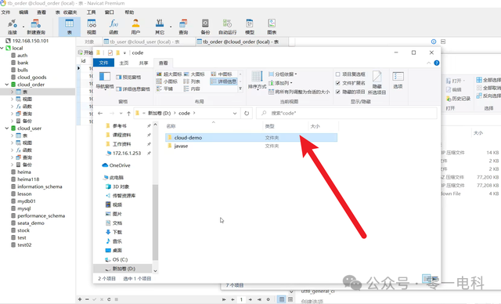
Task: Click the 用户 user icon in Navicat toolbar
Action: point(135,27)
